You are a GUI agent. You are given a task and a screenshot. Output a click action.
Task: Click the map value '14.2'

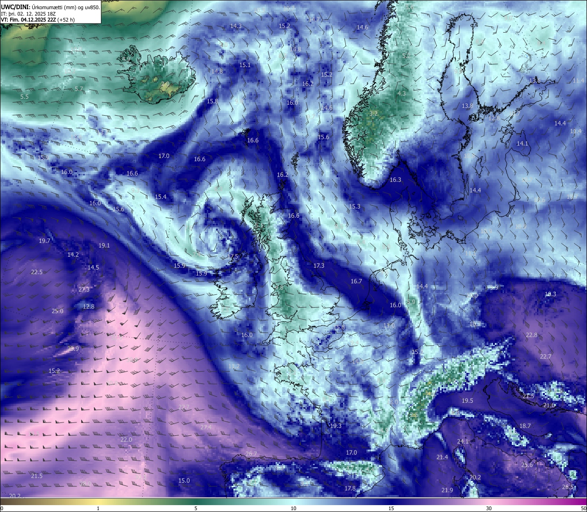point(73,255)
